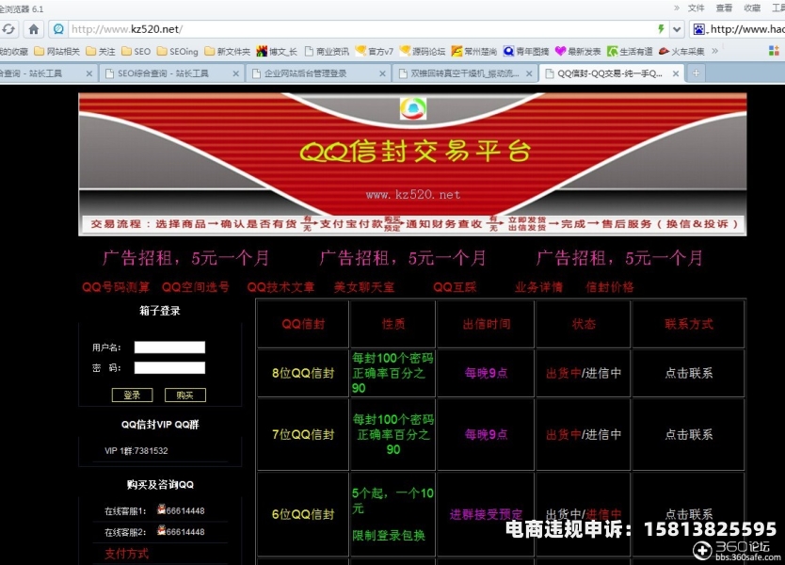Click the new tab plus button
This screenshot has height=565, width=785.
pyautogui.click(x=696, y=73)
